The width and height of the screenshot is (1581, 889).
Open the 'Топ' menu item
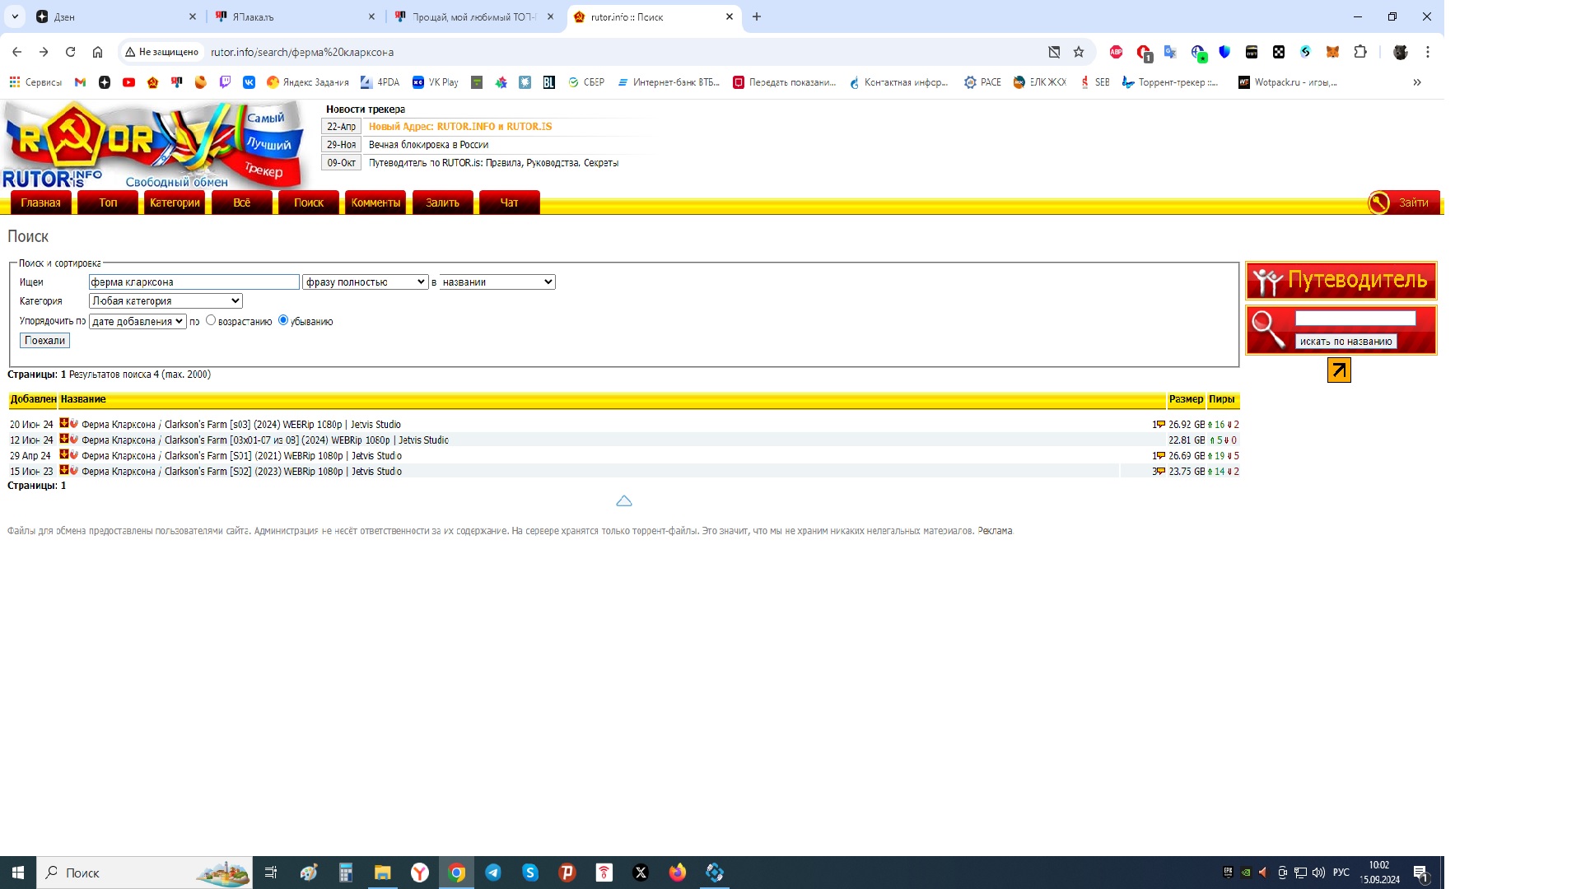click(108, 202)
